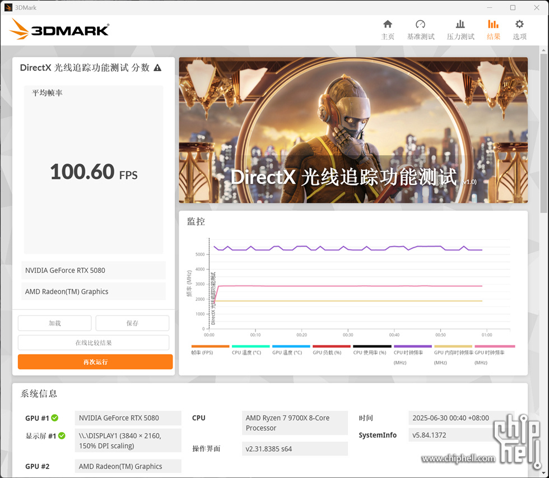Click the 3DMark logo in the header

[x=59, y=29]
